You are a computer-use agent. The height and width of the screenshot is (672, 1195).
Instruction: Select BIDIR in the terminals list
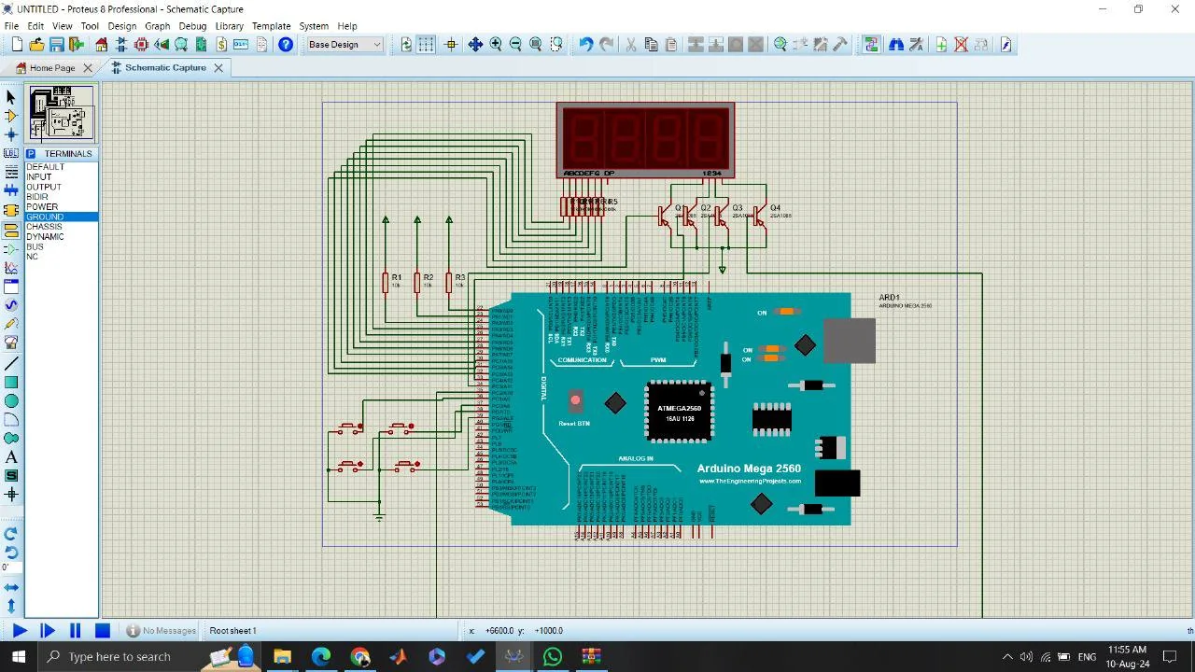click(37, 197)
